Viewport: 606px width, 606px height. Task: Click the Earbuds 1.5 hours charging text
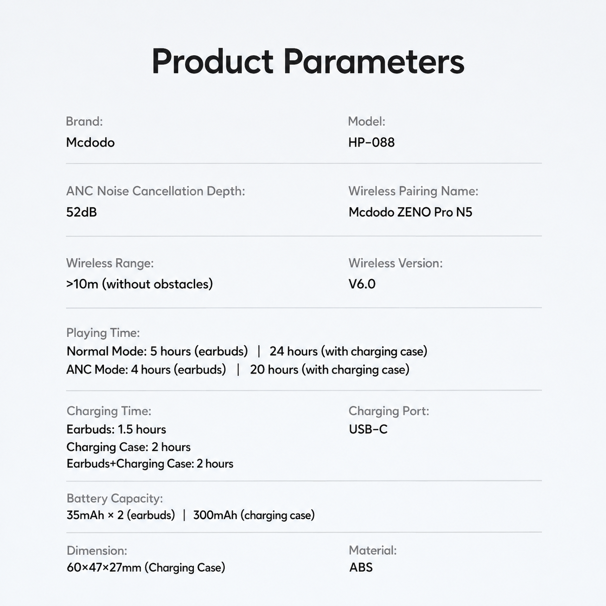pyautogui.click(x=116, y=430)
